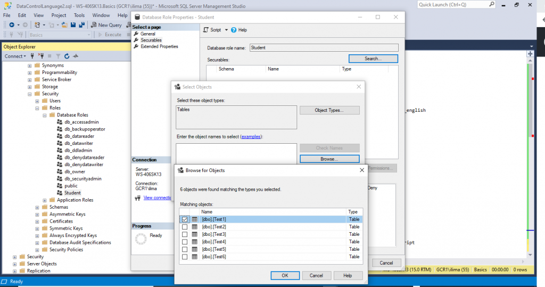Viewport: 545px width, 287px height.
Task: Click Cancel in Browse for Objects dialog
Action: (x=316, y=275)
